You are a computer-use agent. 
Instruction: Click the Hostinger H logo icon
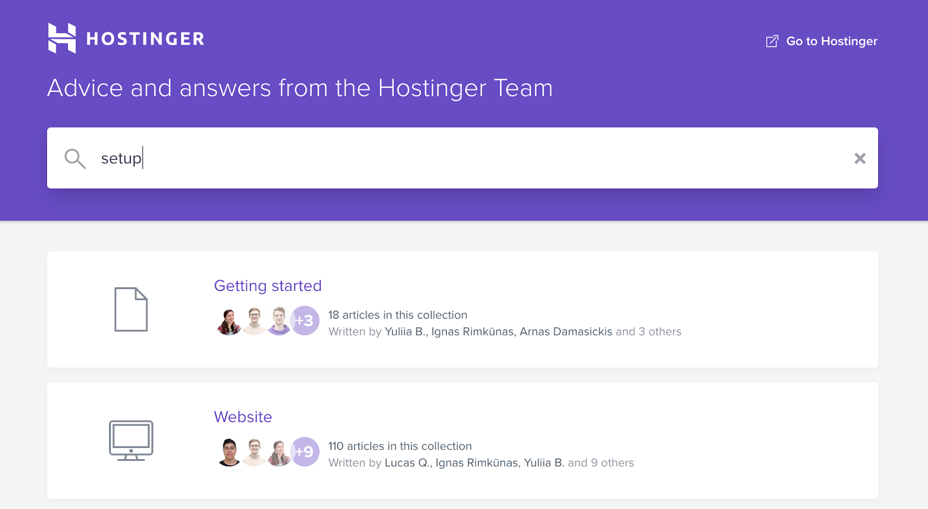click(x=62, y=38)
